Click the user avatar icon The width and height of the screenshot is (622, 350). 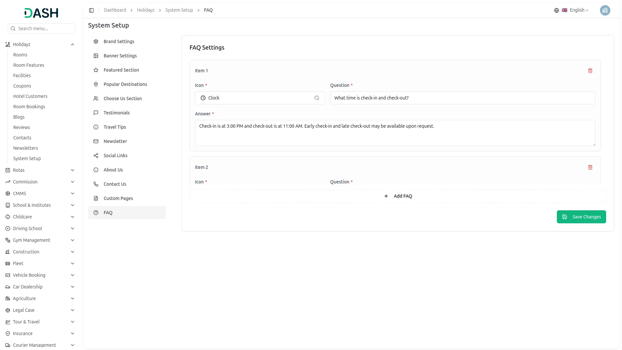coord(605,10)
